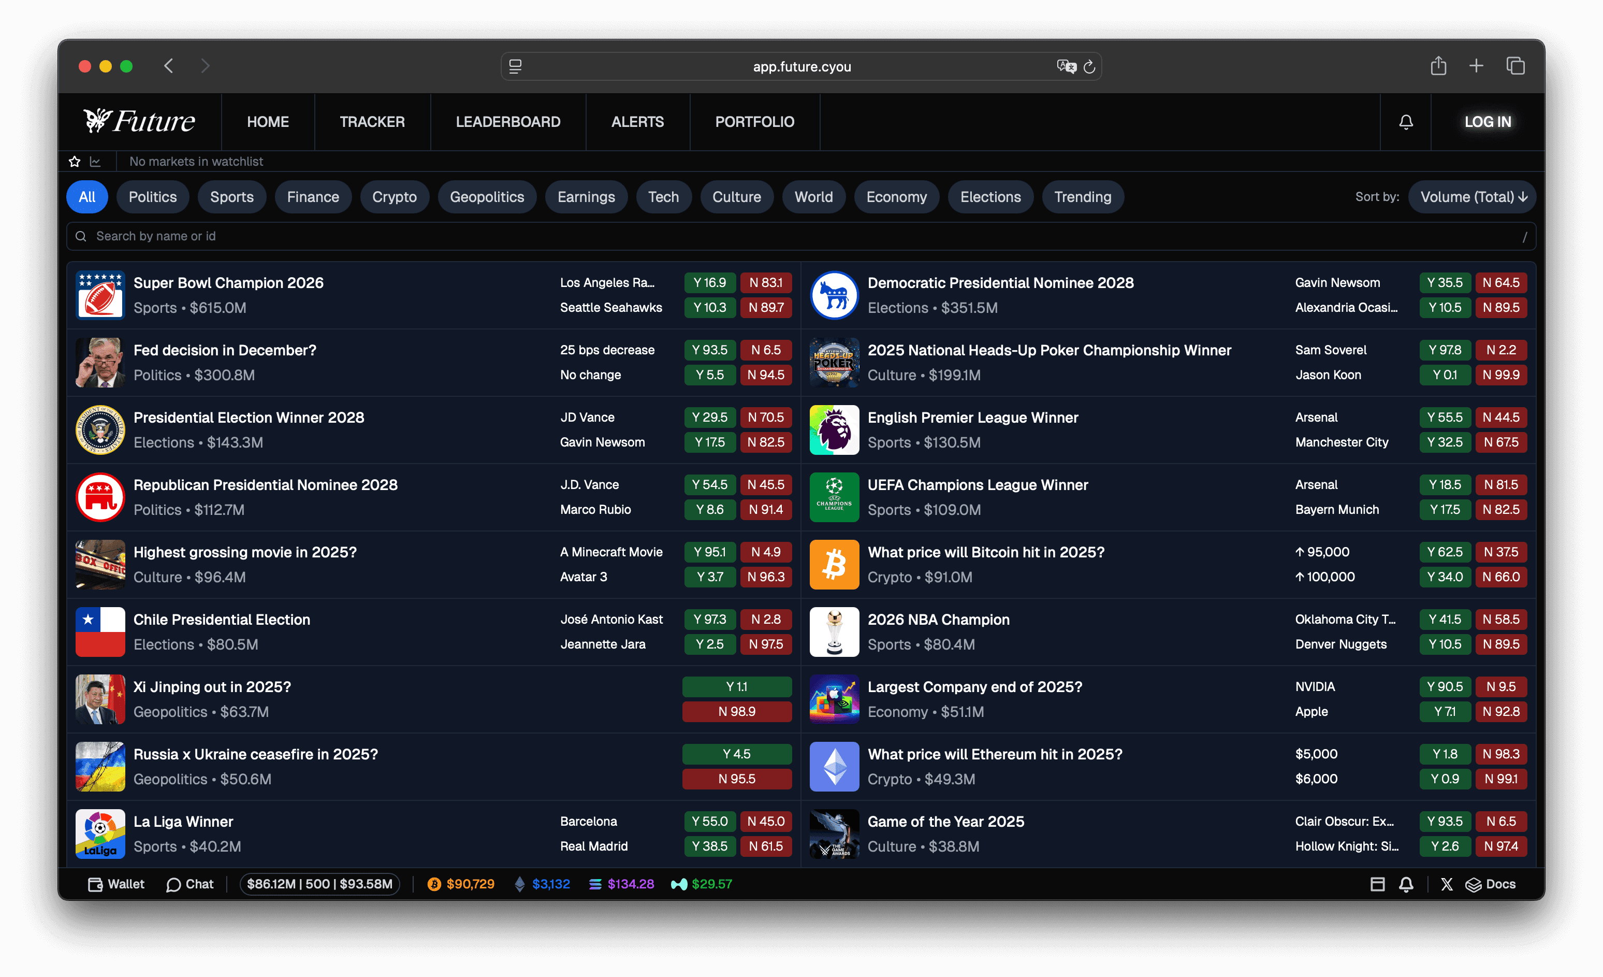This screenshot has height=977, width=1603.
Task: Click the LOG IN button
Action: 1488,122
